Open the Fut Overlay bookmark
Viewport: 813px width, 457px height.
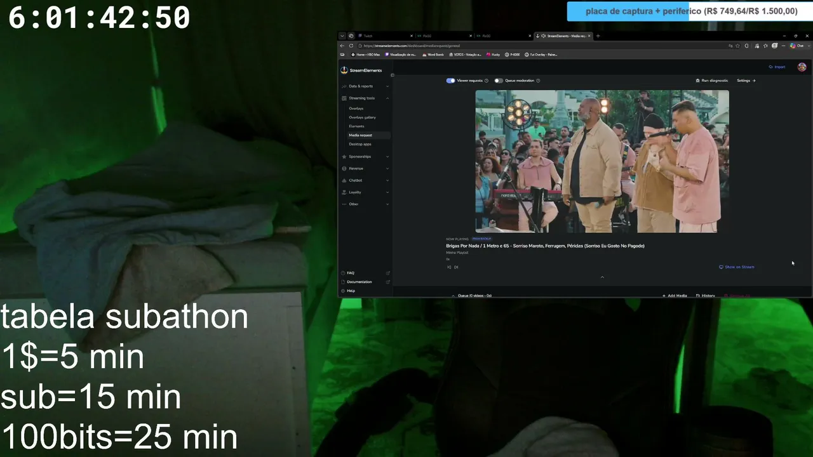541,55
